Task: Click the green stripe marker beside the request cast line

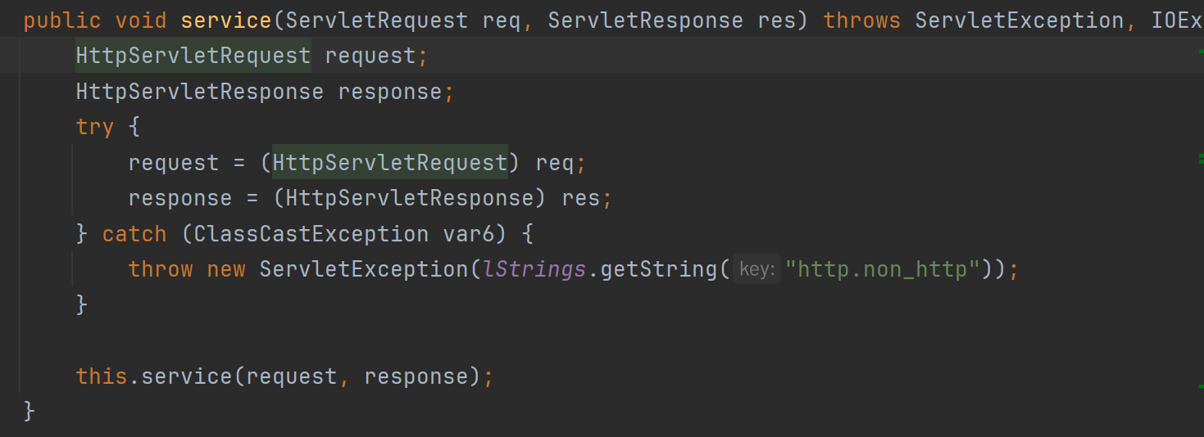Action: 1201,157
